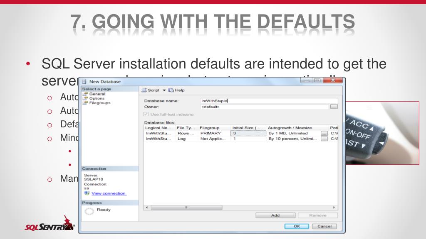Viewport: 426px width, 239px height.
Task: Expand the Script dropdown arrow
Action: [164, 90]
